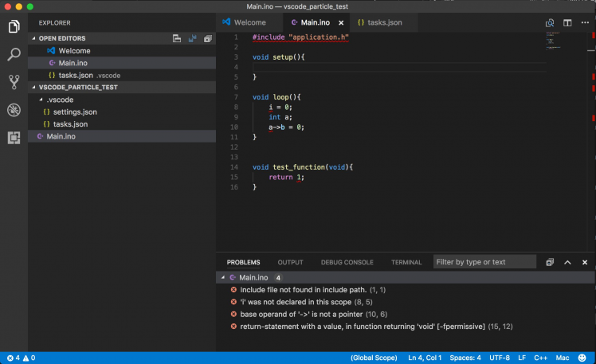This screenshot has height=364, width=596.
Task: Open the Source Control view
Action: click(x=14, y=82)
